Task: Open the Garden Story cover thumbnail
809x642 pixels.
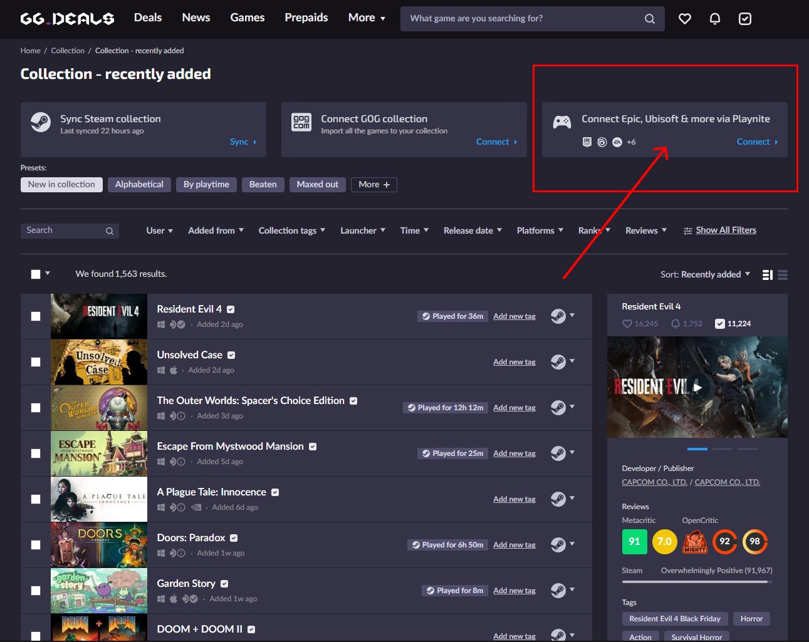Action: tap(99, 591)
